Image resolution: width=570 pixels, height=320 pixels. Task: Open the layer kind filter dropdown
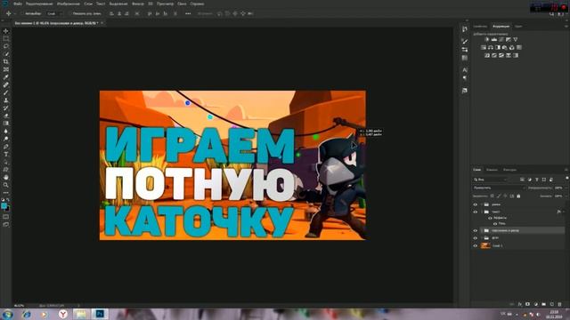tap(491, 180)
